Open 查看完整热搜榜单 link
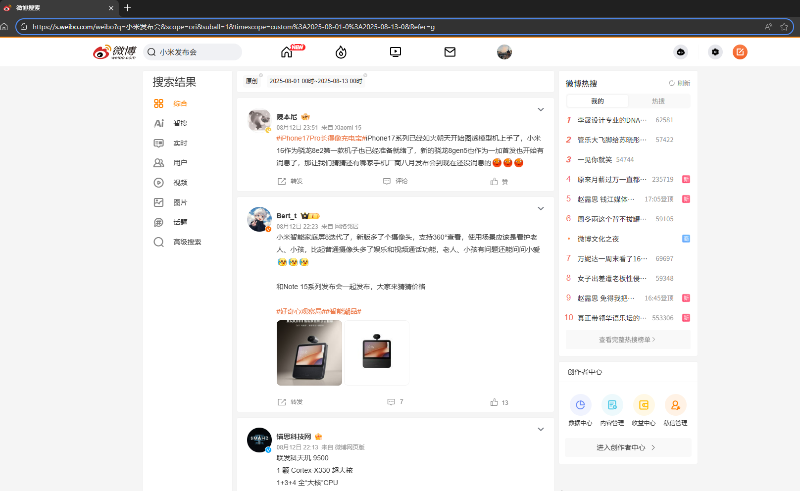Viewport: 800px width, 491px height. click(627, 340)
